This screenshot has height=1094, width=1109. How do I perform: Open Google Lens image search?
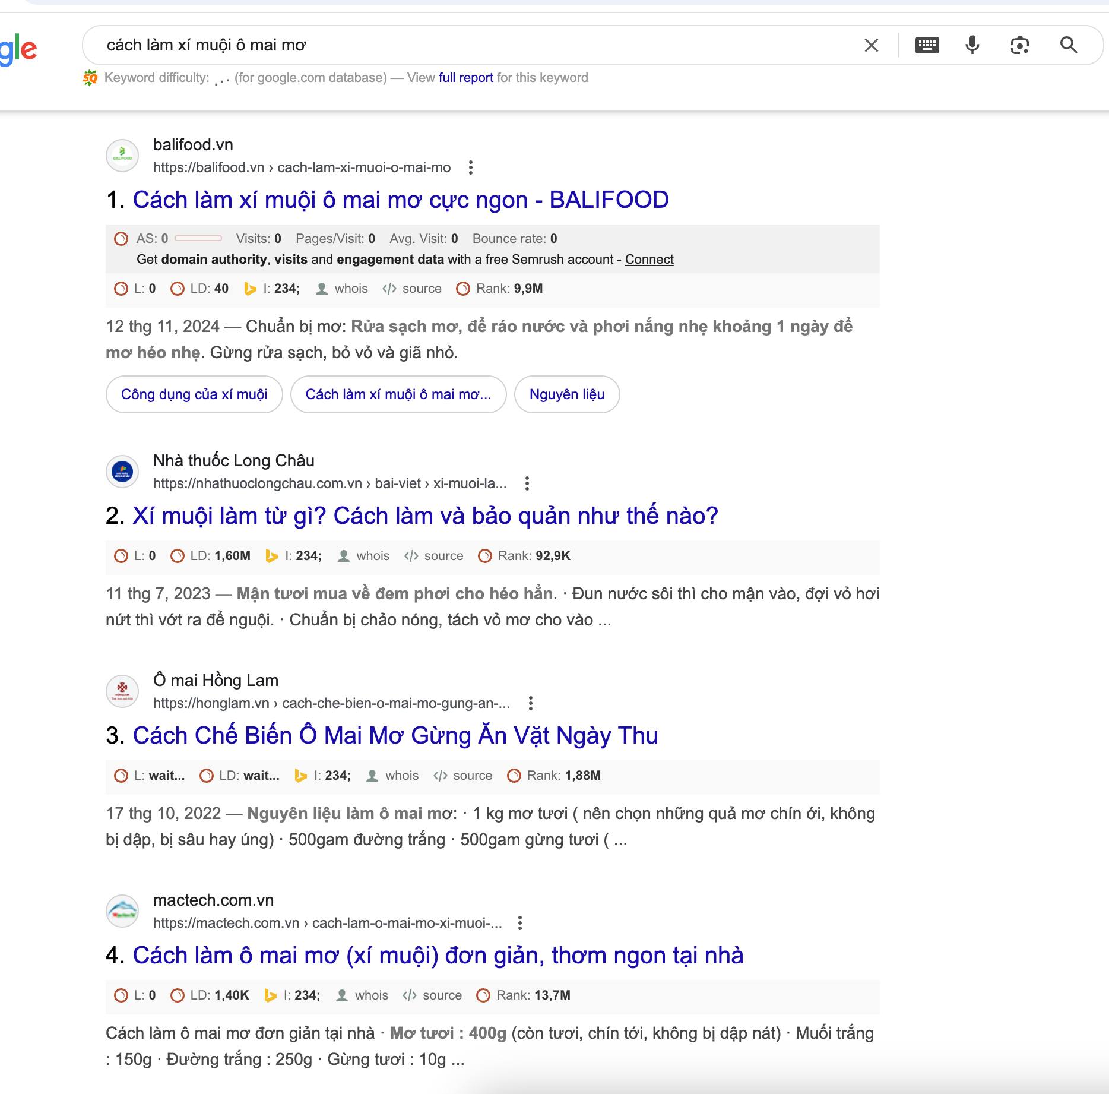click(x=1019, y=45)
